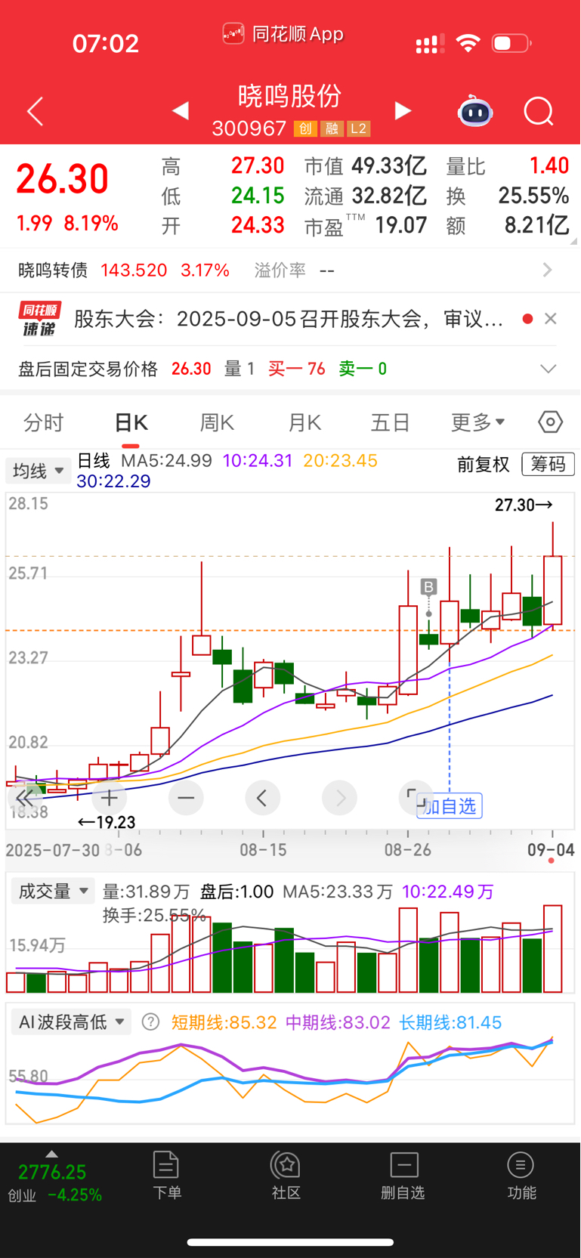This screenshot has width=581, height=1258.
Task: Tap the L2 level-2 badge
Action: (358, 129)
